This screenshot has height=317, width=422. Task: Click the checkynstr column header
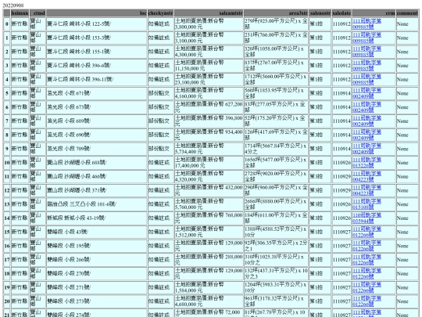161,13
